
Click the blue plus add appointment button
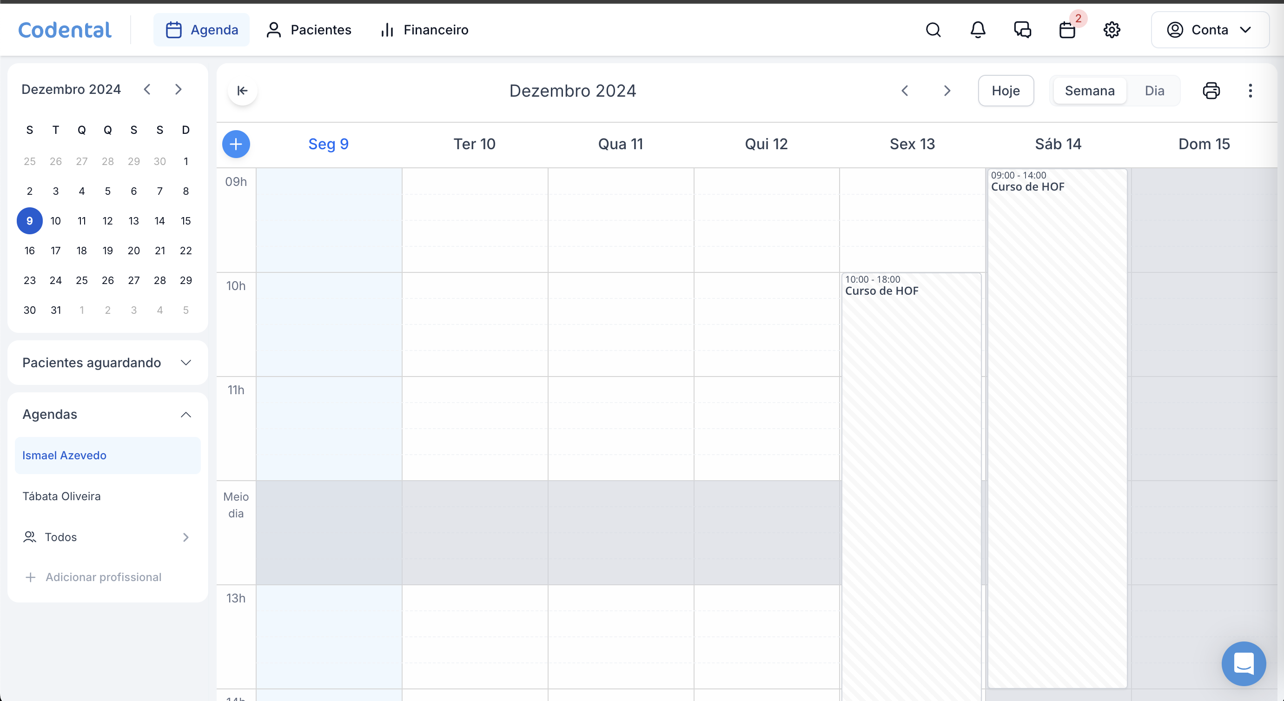tap(236, 144)
